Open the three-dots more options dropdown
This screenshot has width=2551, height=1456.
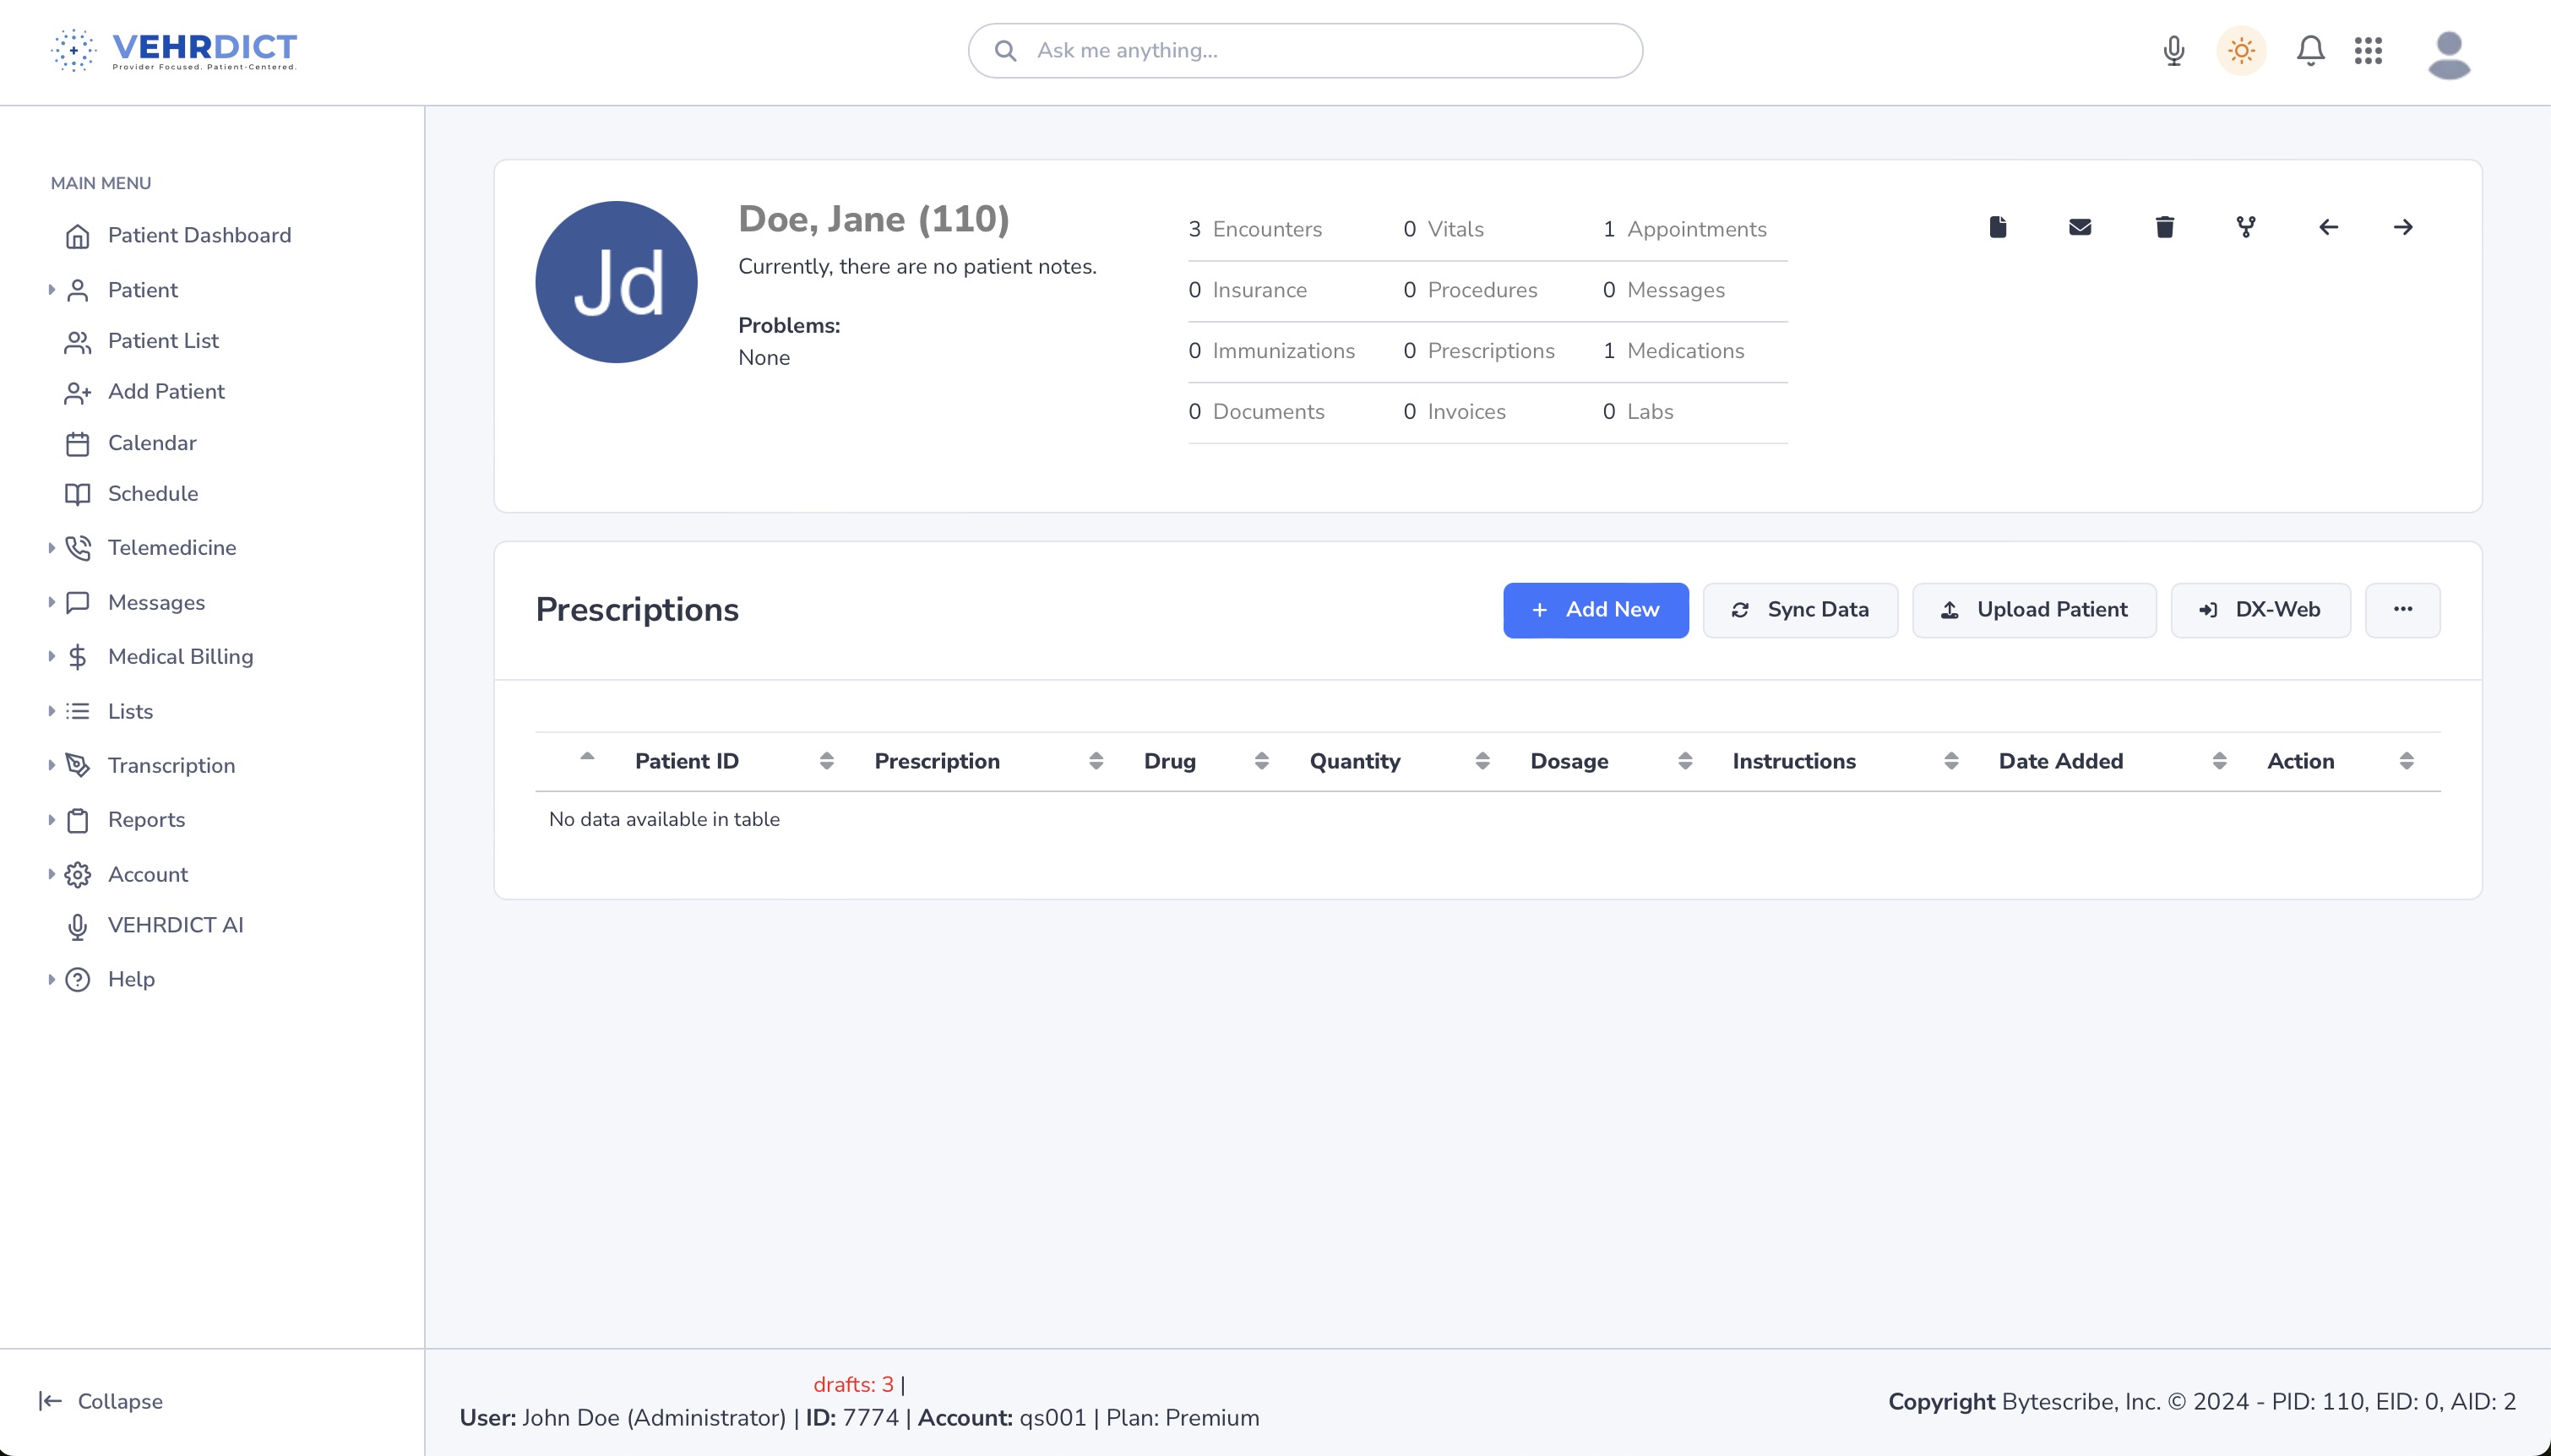(2402, 610)
